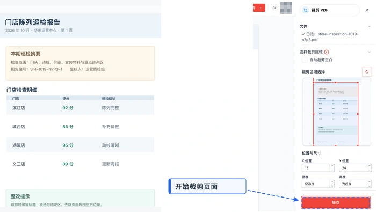Click the 陈列完整 conclusion cell
376x212 pixels.
pos(110,108)
